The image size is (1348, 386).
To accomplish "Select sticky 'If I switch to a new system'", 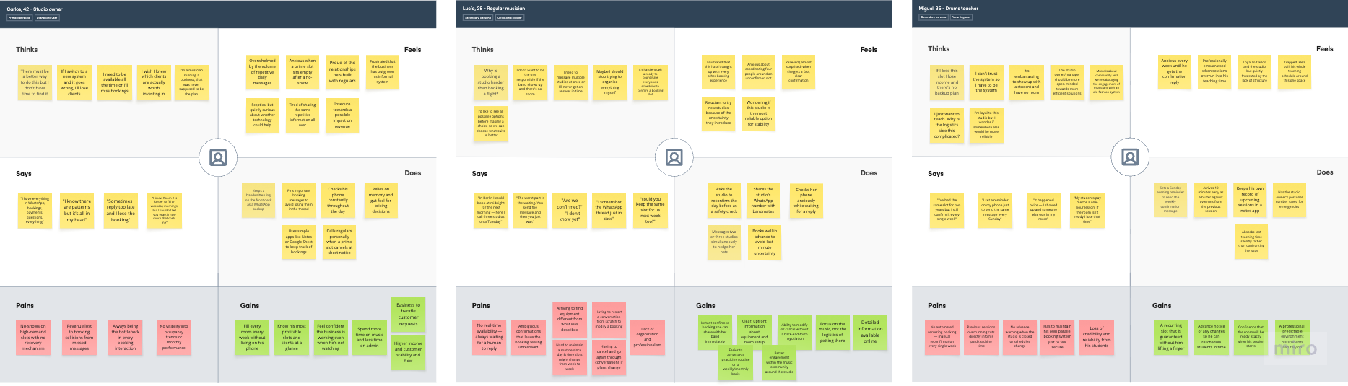I will click(74, 82).
